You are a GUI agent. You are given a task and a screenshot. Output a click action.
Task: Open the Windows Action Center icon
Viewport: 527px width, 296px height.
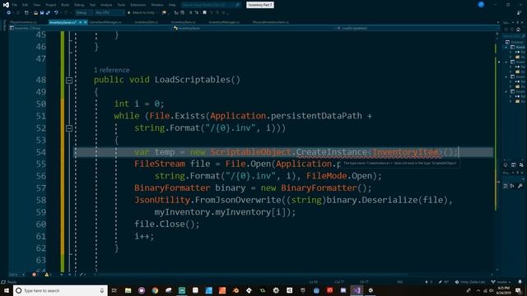click(x=519, y=290)
